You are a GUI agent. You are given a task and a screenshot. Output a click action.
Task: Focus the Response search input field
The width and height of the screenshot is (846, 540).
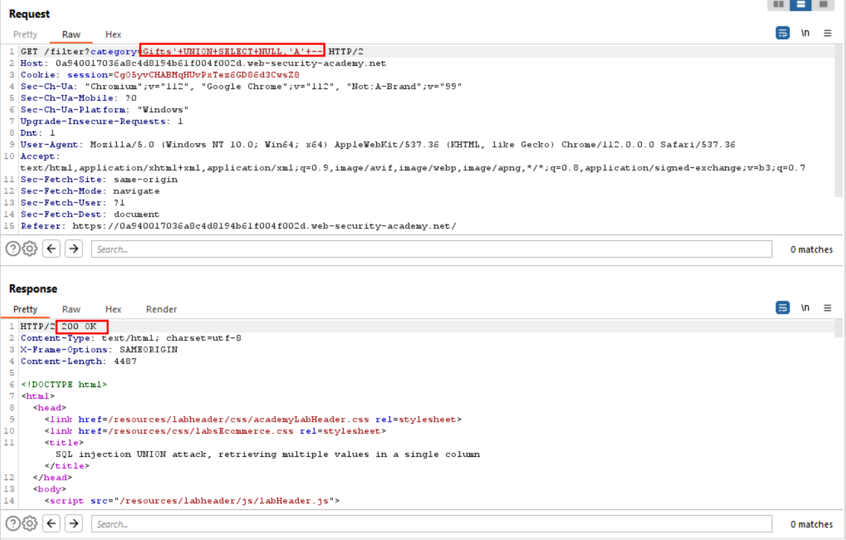coord(432,524)
